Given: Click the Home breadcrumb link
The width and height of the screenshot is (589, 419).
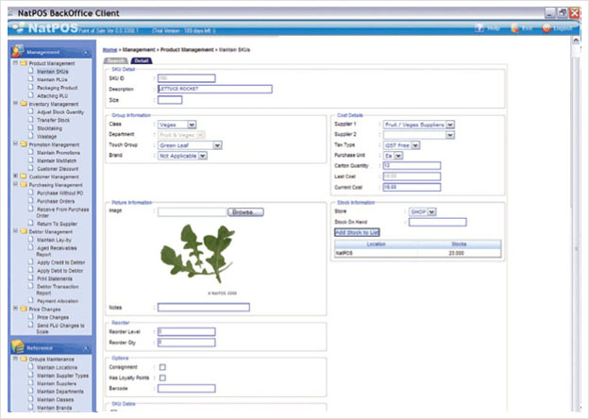Looking at the screenshot, I should [109, 50].
